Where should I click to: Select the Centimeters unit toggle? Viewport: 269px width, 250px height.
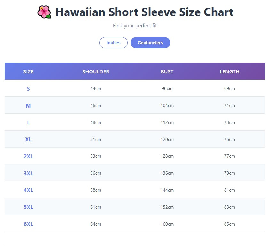click(150, 43)
